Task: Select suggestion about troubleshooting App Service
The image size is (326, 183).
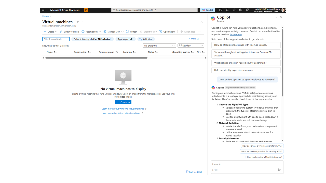Action: pos(246,45)
